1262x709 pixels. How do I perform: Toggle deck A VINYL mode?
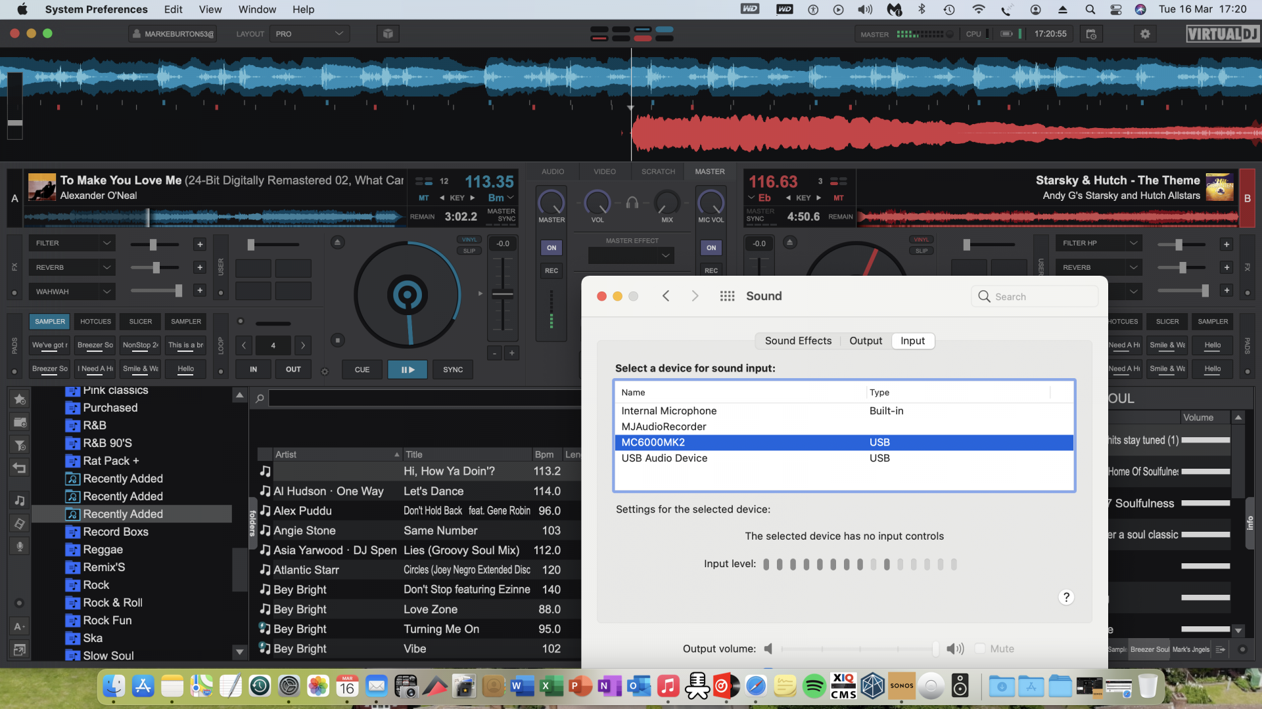pos(469,240)
